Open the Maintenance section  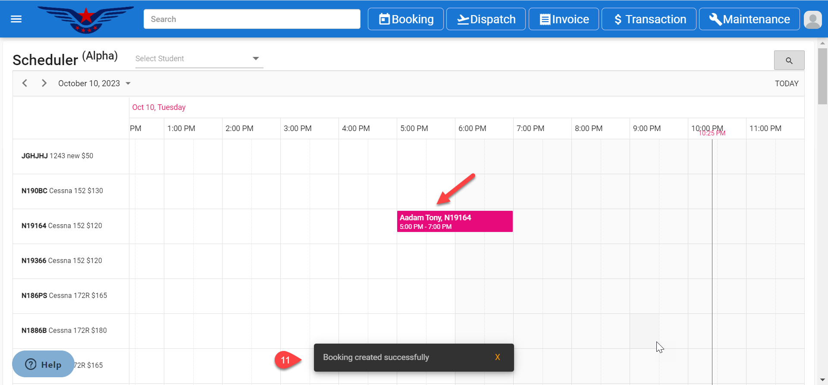749,19
